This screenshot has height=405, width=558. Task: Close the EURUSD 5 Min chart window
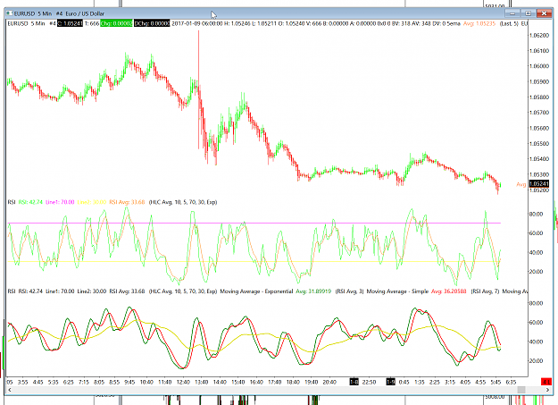click(544, 13)
